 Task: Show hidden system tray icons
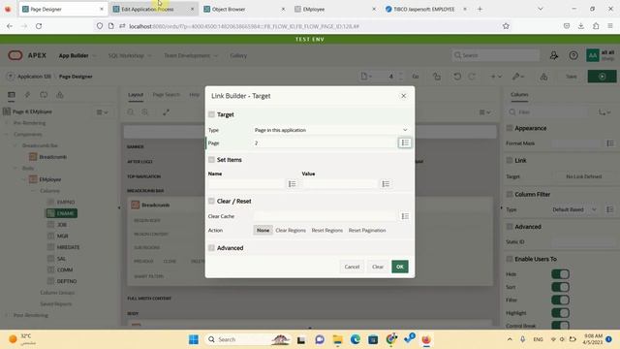[510, 339]
